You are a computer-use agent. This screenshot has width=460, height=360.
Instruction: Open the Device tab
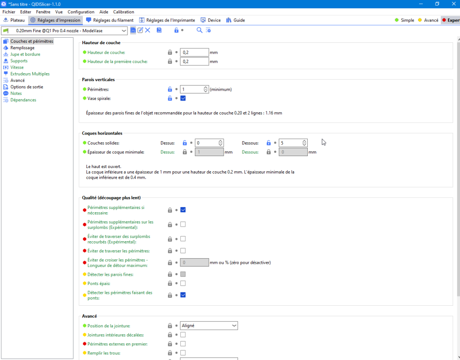[211, 20]
